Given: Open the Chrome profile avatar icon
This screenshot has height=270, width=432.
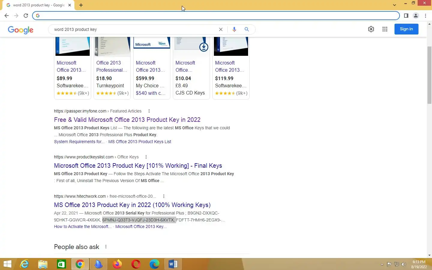Looking at the screenshot, I should coord(416,16).
